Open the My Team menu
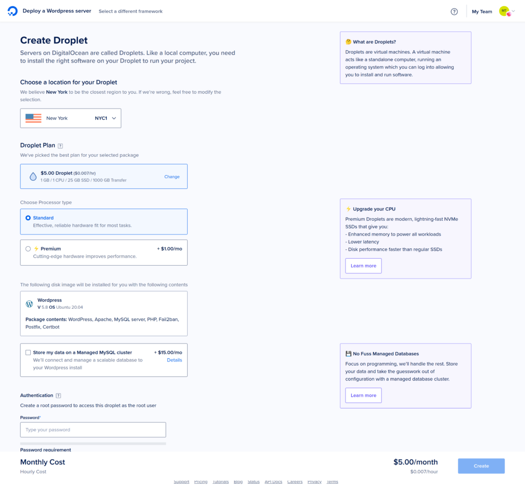Screen dimensions: 525x490 coord(482,12)
